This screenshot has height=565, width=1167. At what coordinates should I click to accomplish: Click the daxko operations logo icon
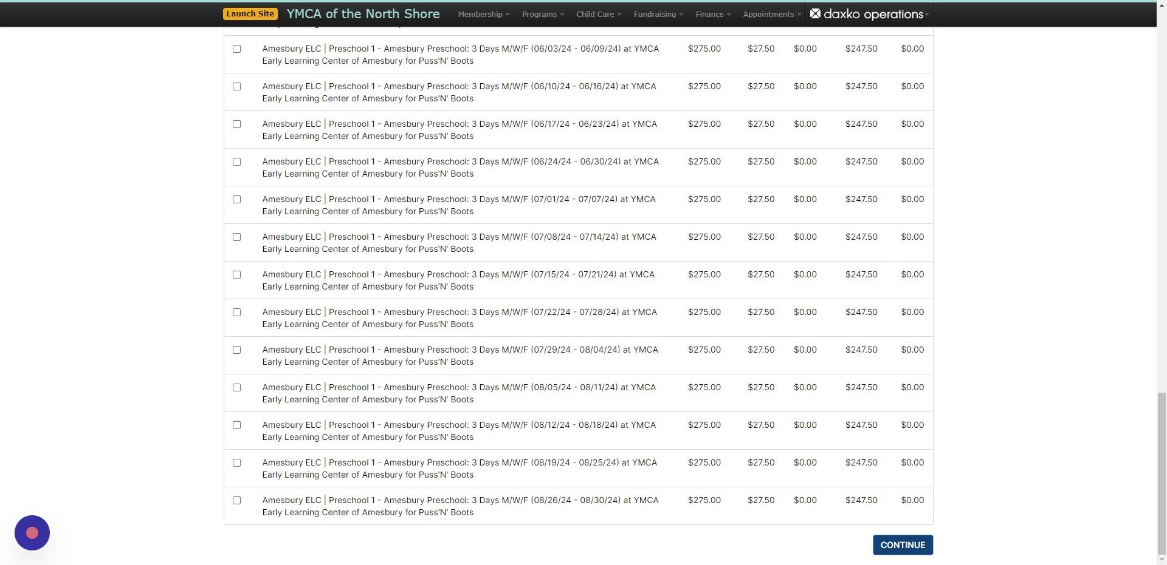(816, 14)
